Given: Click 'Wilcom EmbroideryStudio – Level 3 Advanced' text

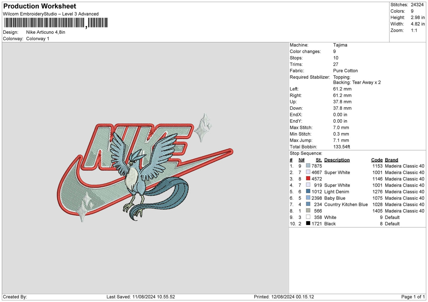Looking at the screenshot, I should (x=51, y=14).
